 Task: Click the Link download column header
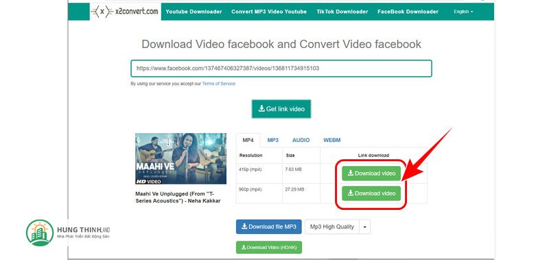pyautogui.click(x=373, y=155)
